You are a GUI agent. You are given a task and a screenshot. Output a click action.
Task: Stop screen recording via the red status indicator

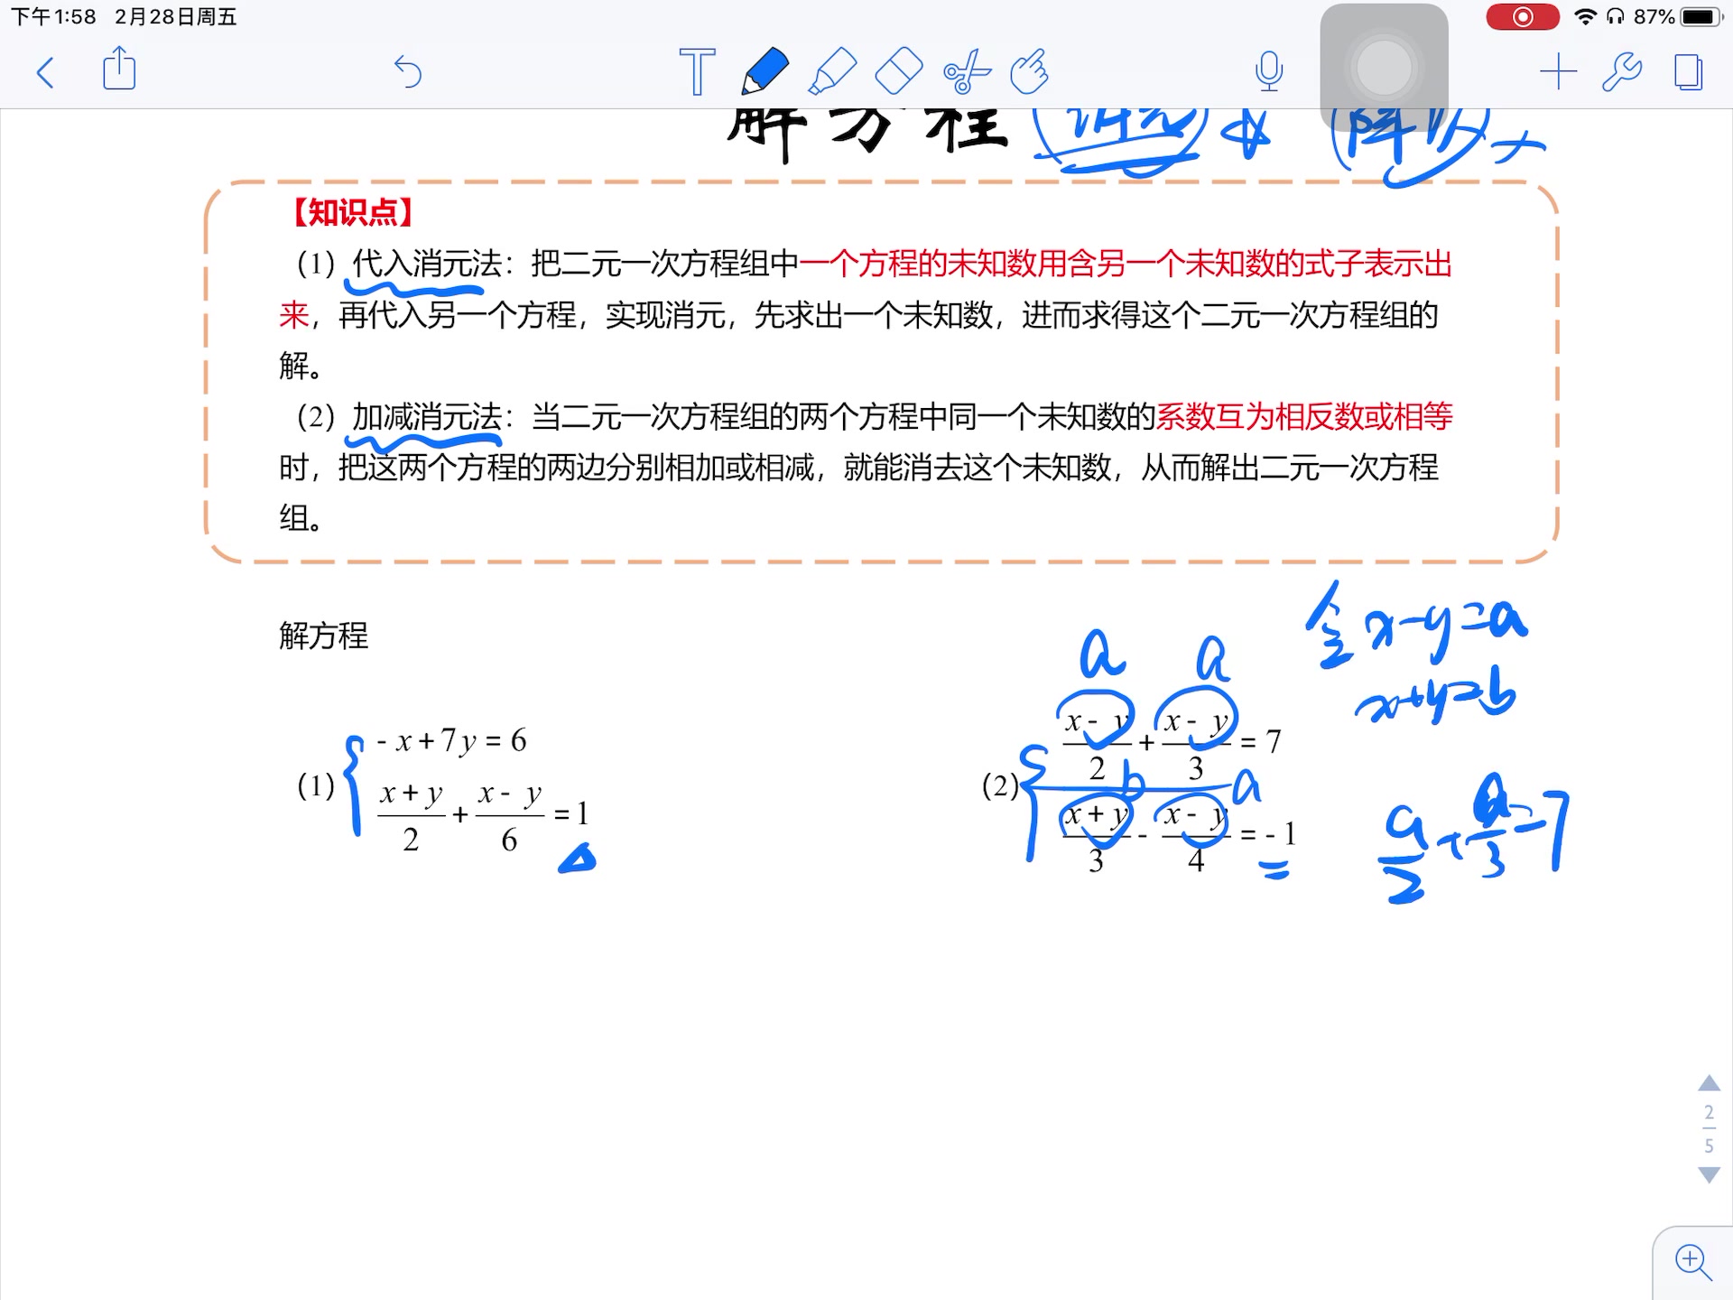[x=1522, y=16]
